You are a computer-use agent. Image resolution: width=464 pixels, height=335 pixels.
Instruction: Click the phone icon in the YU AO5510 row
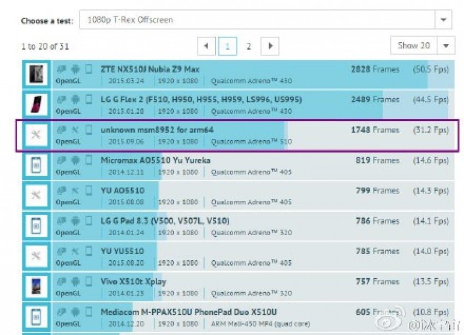88,190
